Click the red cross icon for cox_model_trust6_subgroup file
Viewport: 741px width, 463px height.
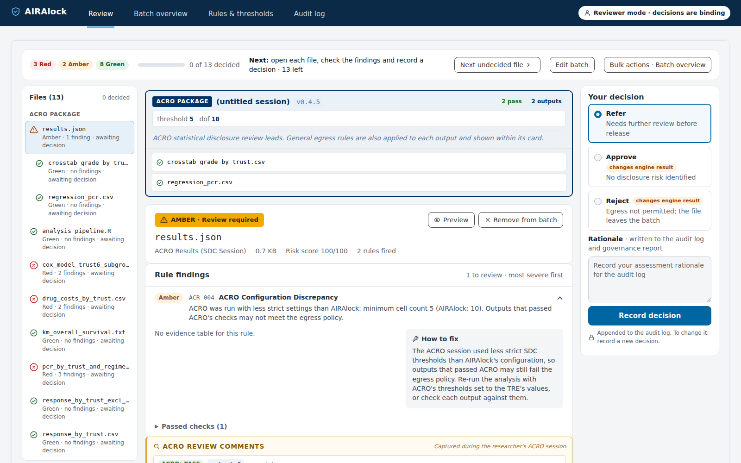coord(34,265)
